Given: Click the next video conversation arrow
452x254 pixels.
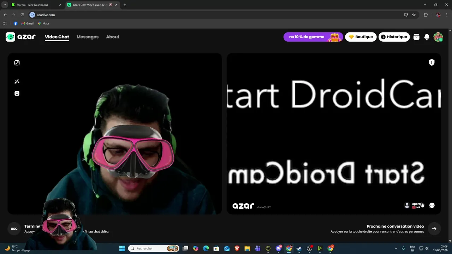Looking at the screenshot, I should pos(434,229).
